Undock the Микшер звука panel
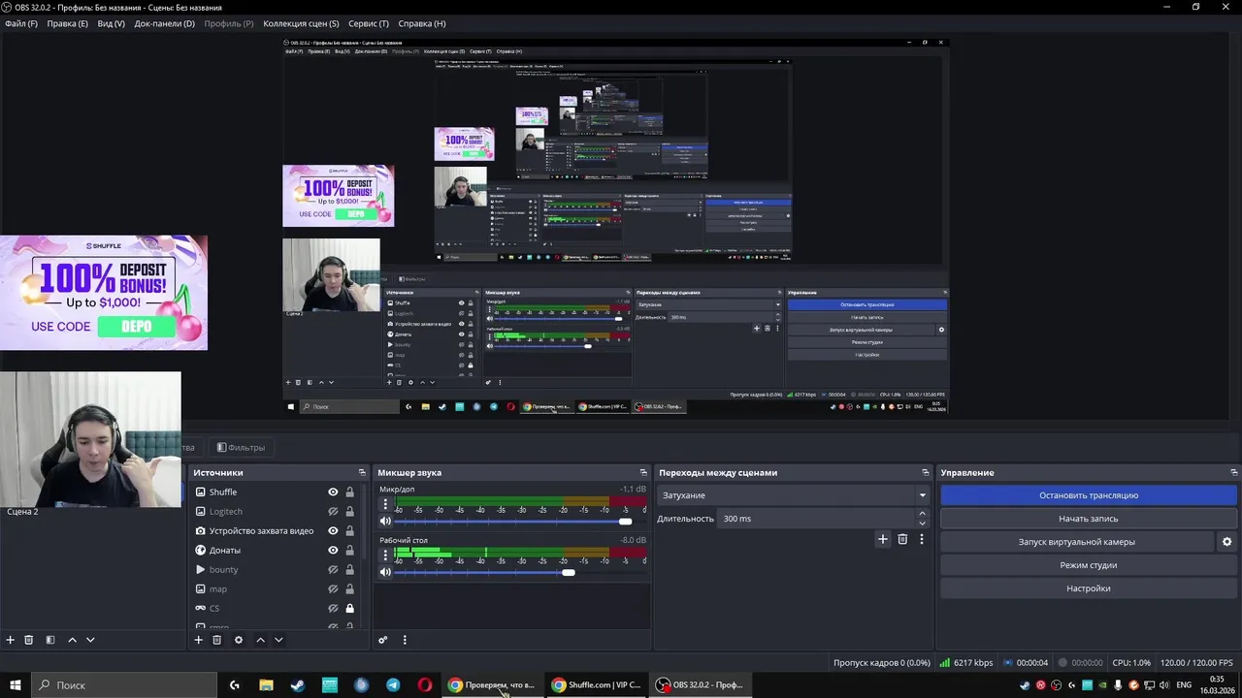 coord(643,473)
